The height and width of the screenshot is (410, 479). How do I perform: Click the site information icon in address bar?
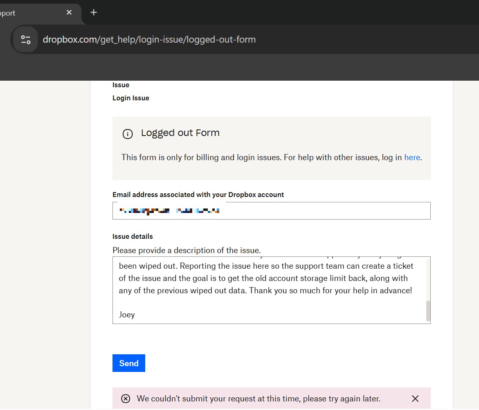pyautogui.click(x=25, y=40)
